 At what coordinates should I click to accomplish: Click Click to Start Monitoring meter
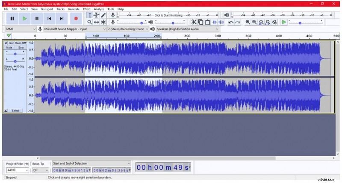coord(168,15)
